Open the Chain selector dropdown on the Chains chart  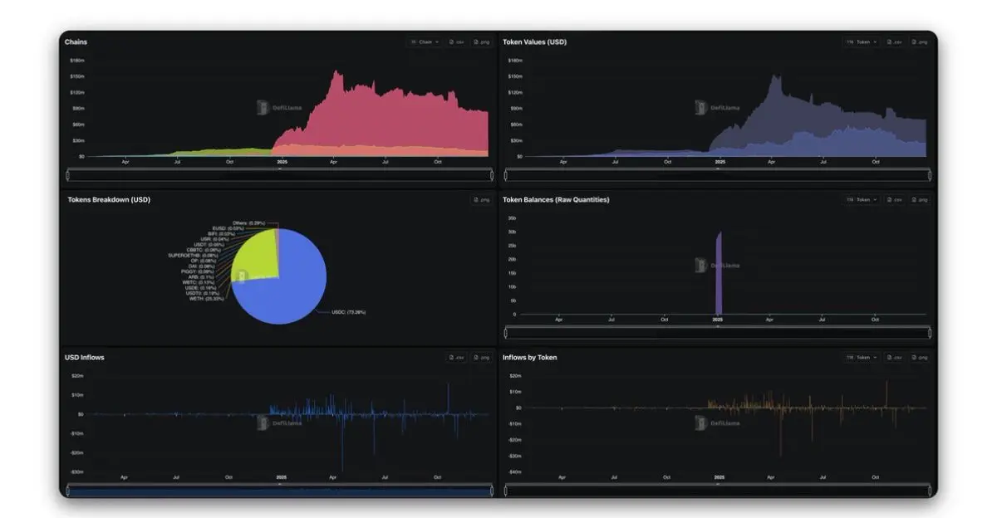425,42
